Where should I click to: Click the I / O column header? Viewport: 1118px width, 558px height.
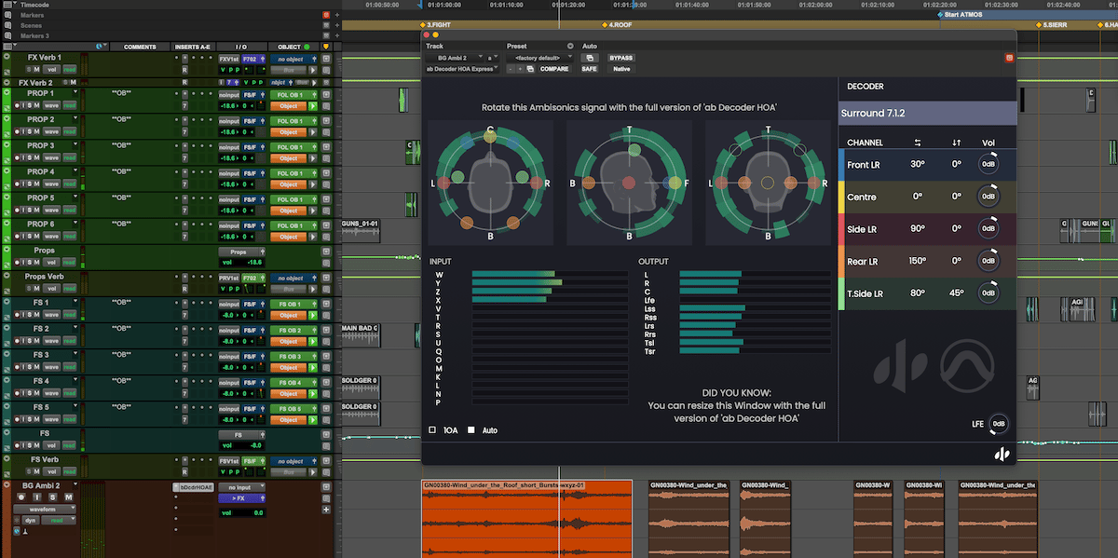(x=241, y=47)
